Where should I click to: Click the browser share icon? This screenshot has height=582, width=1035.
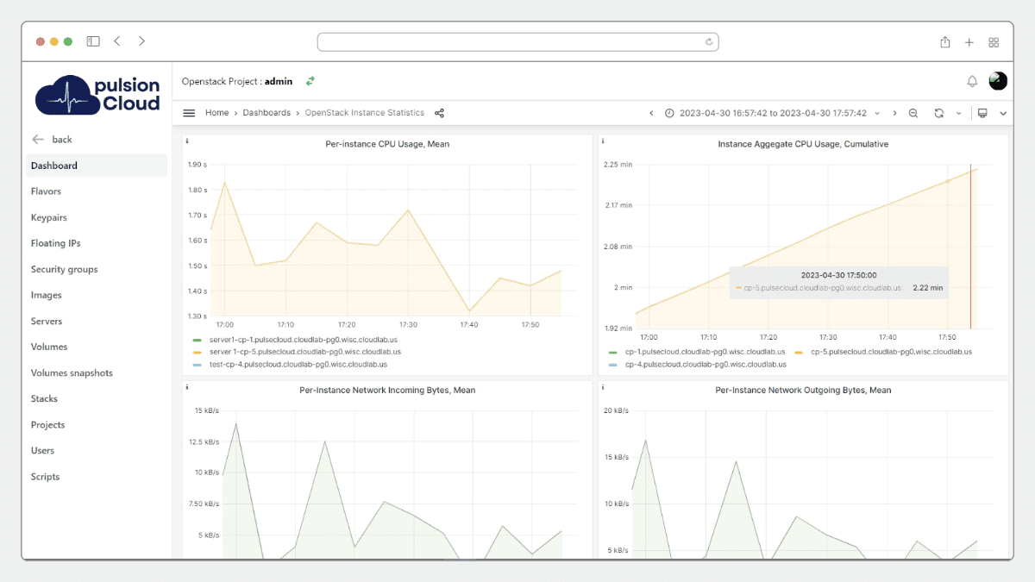[945, 41]
